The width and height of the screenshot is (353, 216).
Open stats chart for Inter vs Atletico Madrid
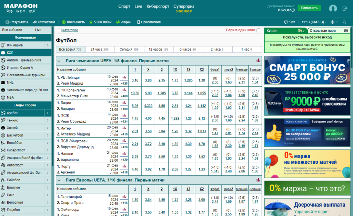(x=124, y=128)
